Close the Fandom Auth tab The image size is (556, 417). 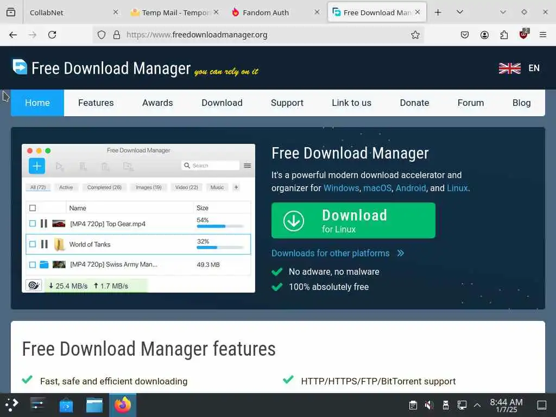(x=317, y=12)
